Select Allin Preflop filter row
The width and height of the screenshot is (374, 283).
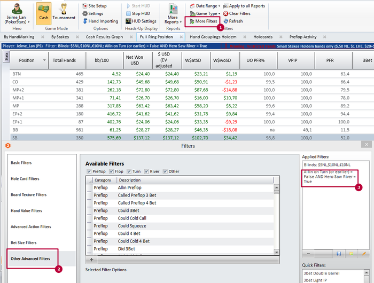[180, 187]
